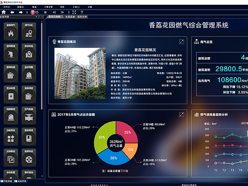The height and width of the screenshot is (186, 248).
Task: Click the sidebar vertical scrollbar
Action: tap(41, 66)
